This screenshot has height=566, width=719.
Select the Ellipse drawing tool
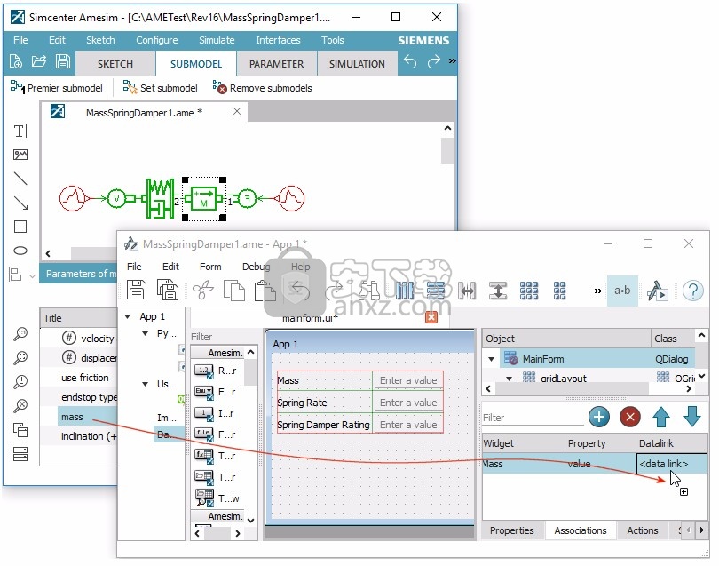click(x=20, y=251)
